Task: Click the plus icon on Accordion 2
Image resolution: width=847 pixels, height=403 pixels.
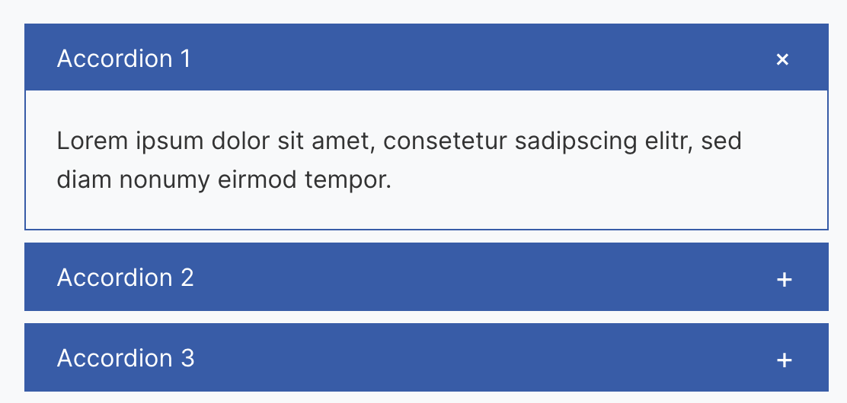Action: coord(784,280)
